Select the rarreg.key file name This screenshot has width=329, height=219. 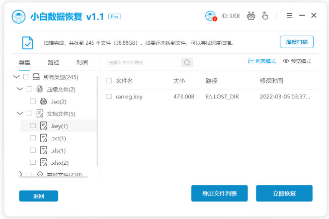129,96
